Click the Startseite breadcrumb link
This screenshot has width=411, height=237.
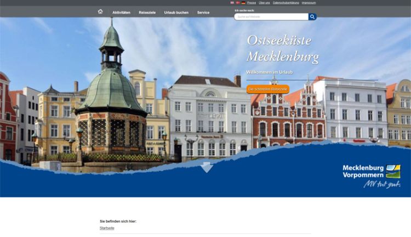(x=107, y=228)
